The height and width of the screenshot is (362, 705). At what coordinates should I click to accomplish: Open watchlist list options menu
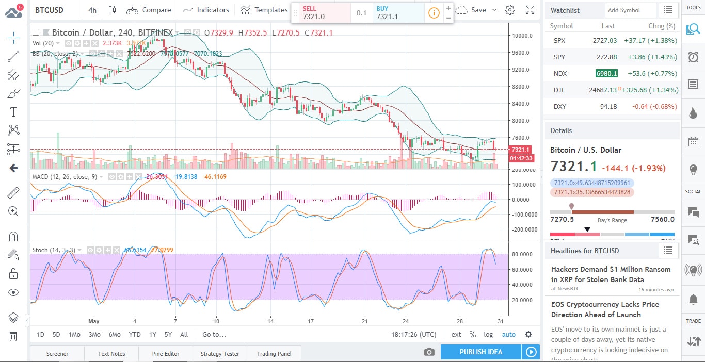click(669, 10)
